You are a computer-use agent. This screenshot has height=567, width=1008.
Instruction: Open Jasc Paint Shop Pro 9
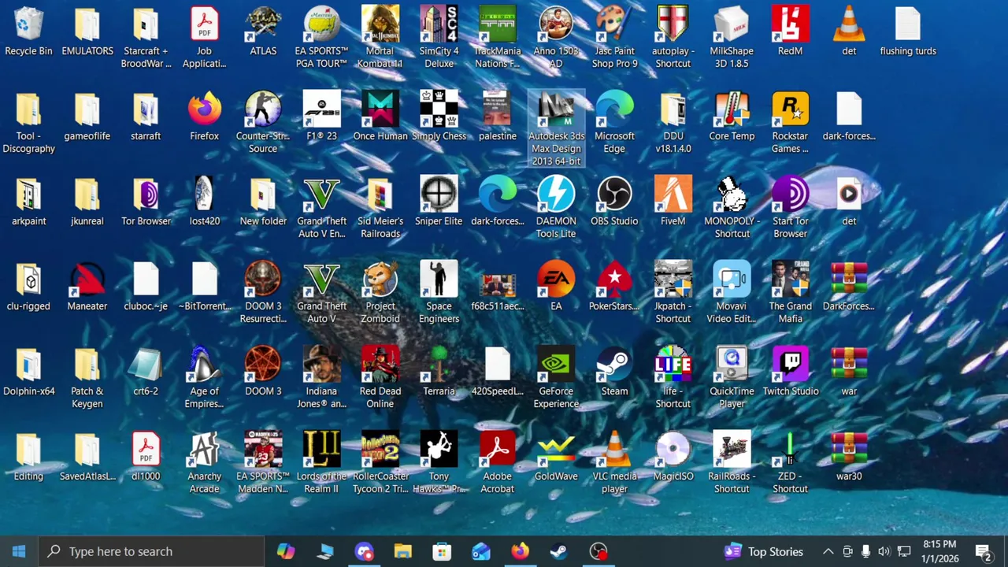614,36
